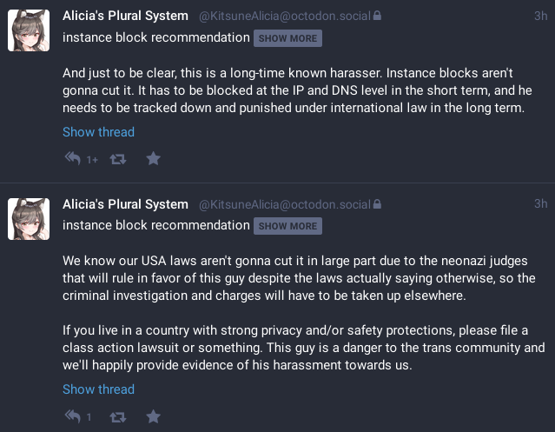This screenshot has height=432, width=555.
Task: Open Show thread under the class action post
Action: coord(98,389)
